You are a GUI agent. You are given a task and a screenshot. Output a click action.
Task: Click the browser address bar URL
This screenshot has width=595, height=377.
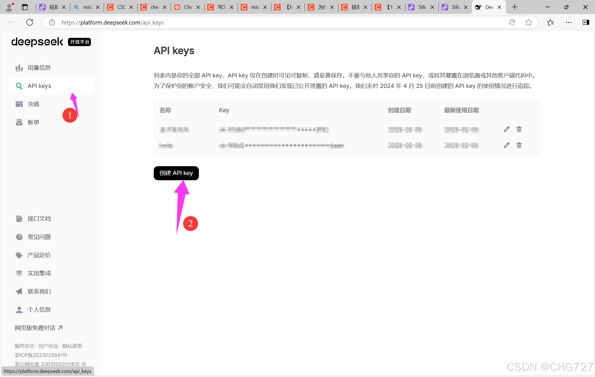click(x=112, y=23)
